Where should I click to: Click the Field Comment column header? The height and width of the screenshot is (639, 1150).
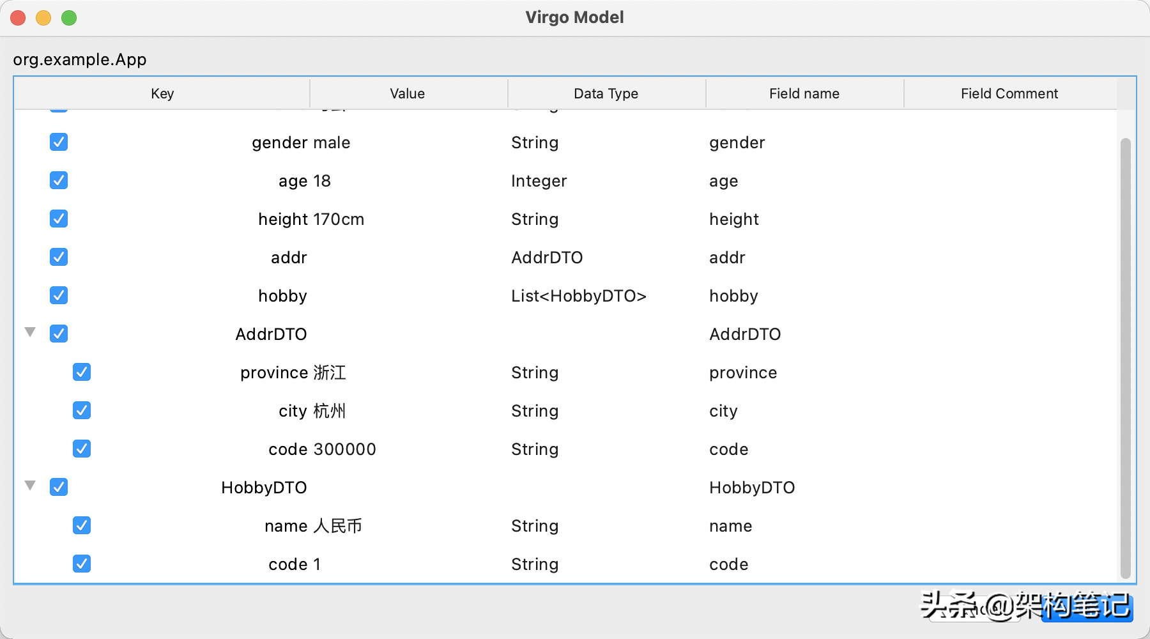pyautogui.click(x=1009, y=93)
